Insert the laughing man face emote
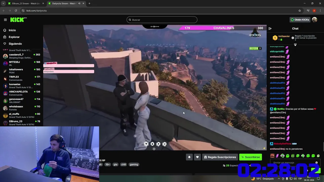 click(x=272, y=156)
